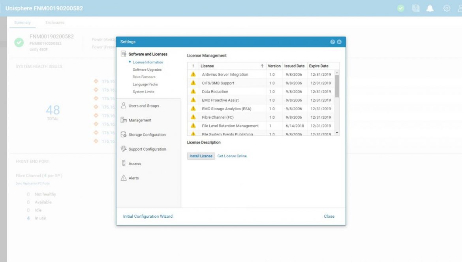Viewport: 462px width, 262px height.
Task: Click the license table scrollbar thumb
Action: click(337, 86)
